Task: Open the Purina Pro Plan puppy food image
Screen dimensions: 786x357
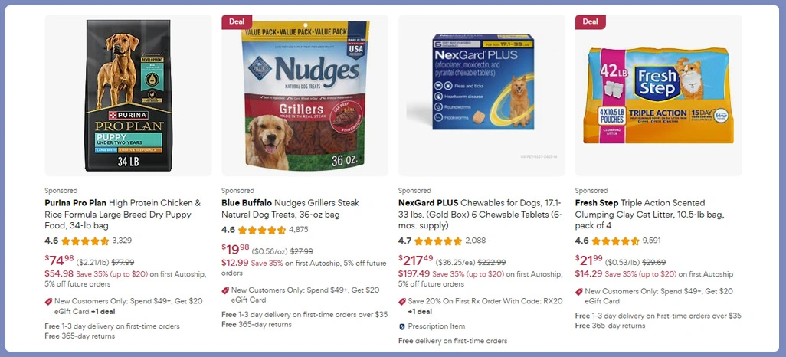Action: [x=129, y=95]
